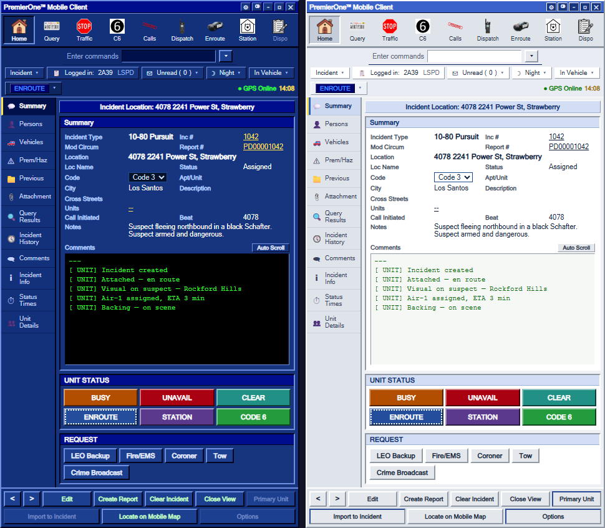
Task: Select the C6 icon in the light window
Action: click(422, 30)
